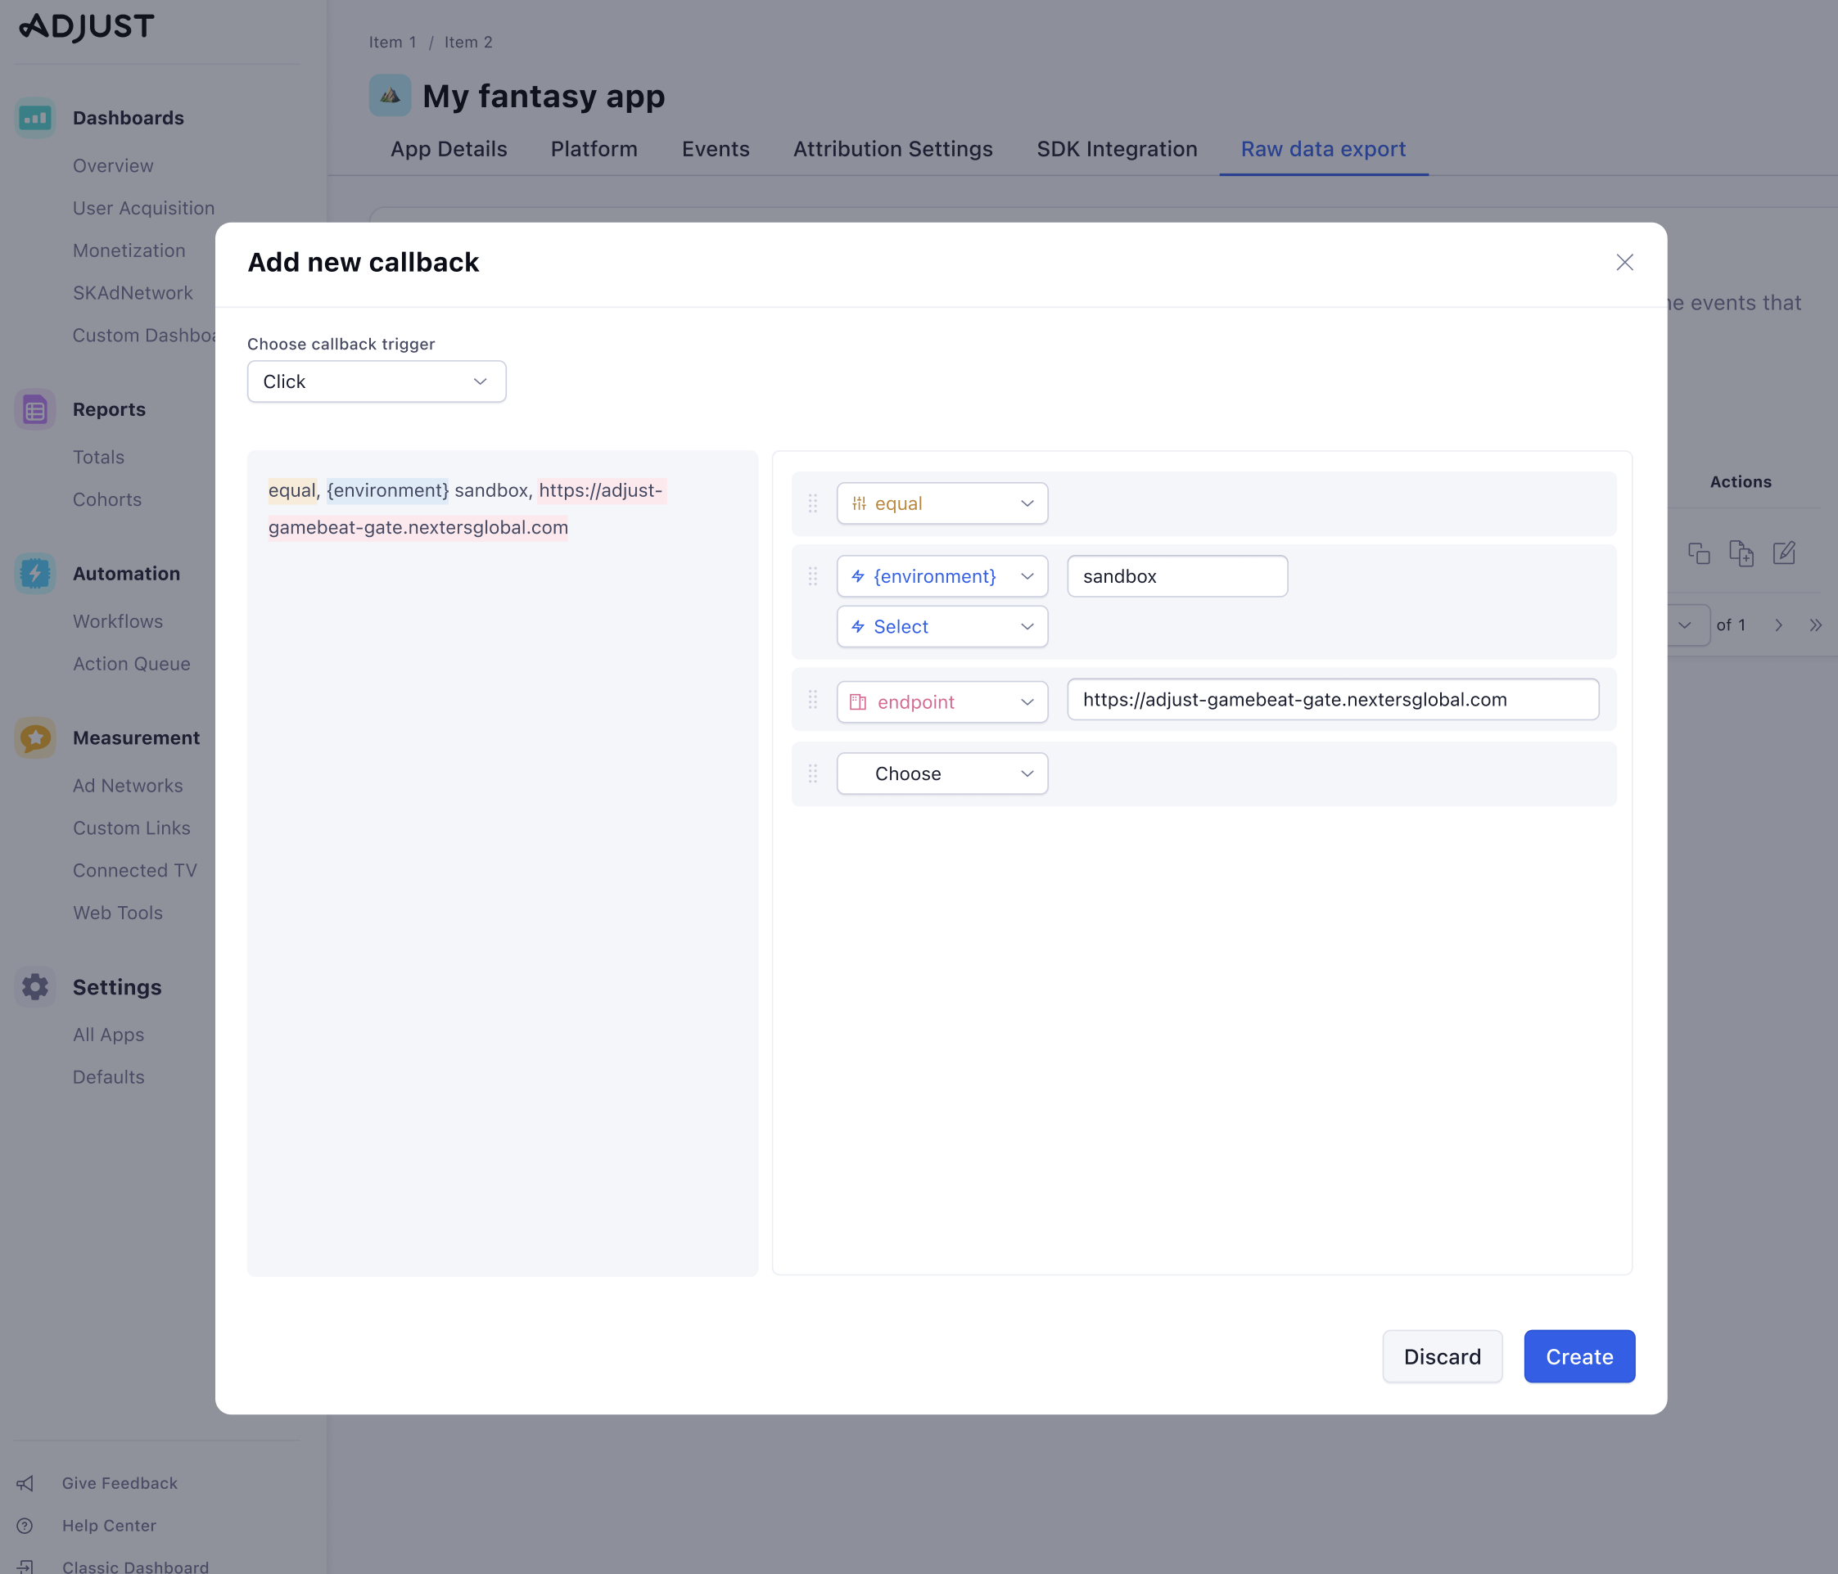
Task: Click the Reports panel icon
Action: coord(34,408)
